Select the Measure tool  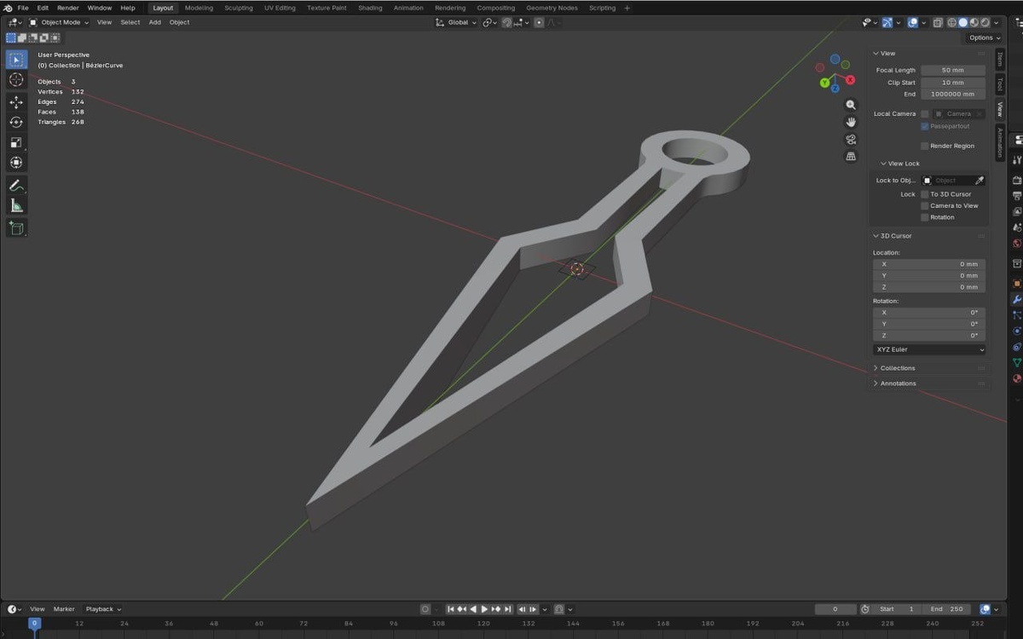[x=16, y=205]
